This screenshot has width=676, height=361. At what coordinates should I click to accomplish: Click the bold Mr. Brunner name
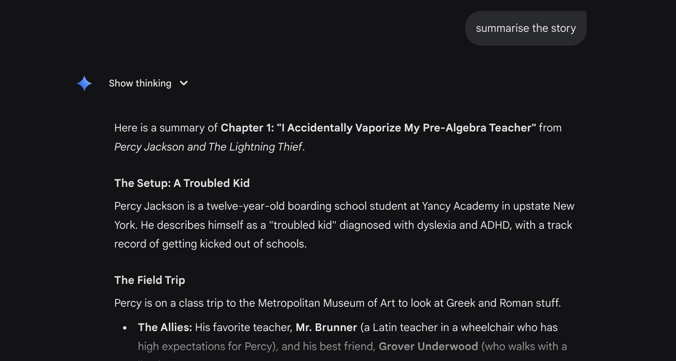(x=326, y=327)
